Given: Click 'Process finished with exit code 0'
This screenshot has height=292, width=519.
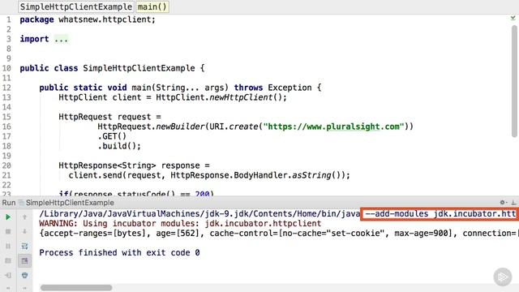Looking at the screenshot, I should [119, 252].
